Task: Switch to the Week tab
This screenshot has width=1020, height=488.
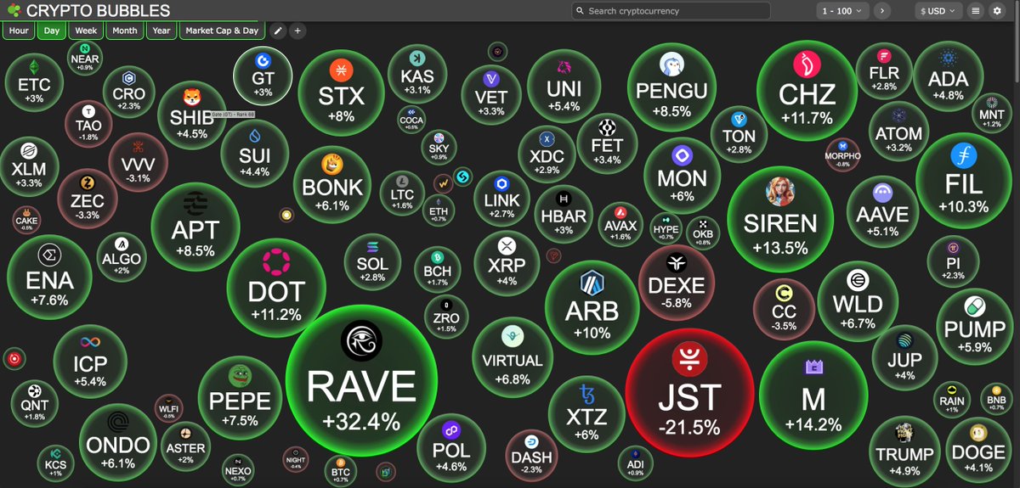Action: [x=85, y=31]
